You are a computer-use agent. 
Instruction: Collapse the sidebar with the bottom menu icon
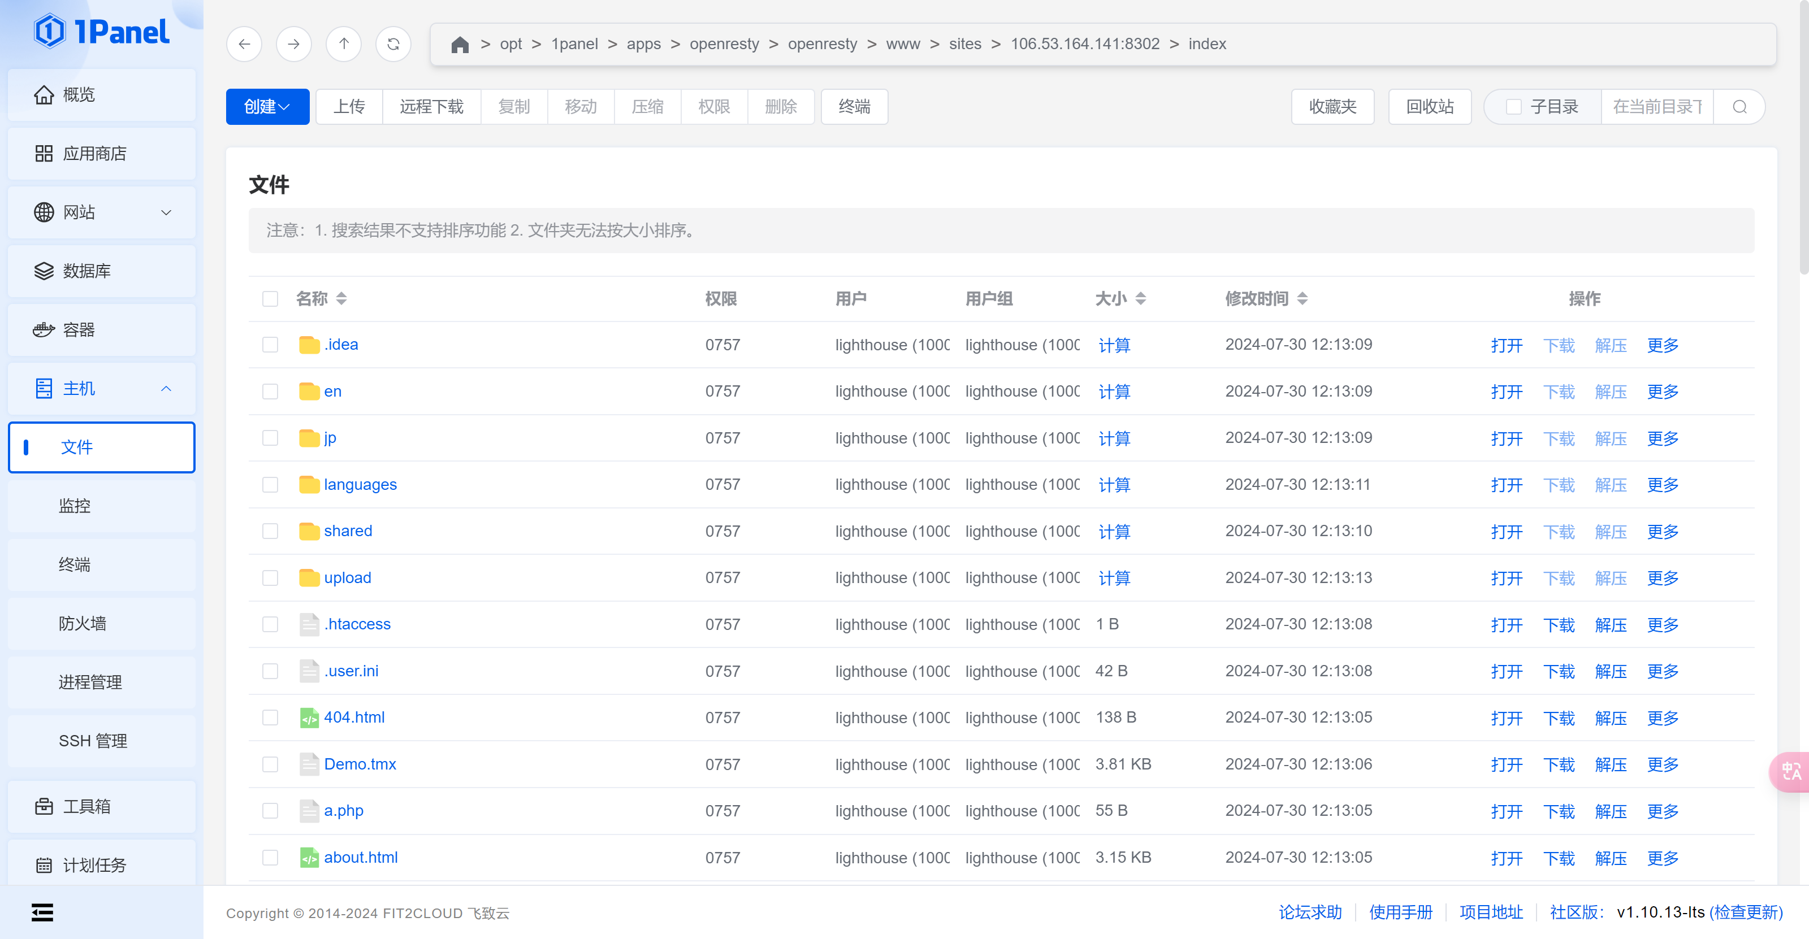click(x=42, y=912)
